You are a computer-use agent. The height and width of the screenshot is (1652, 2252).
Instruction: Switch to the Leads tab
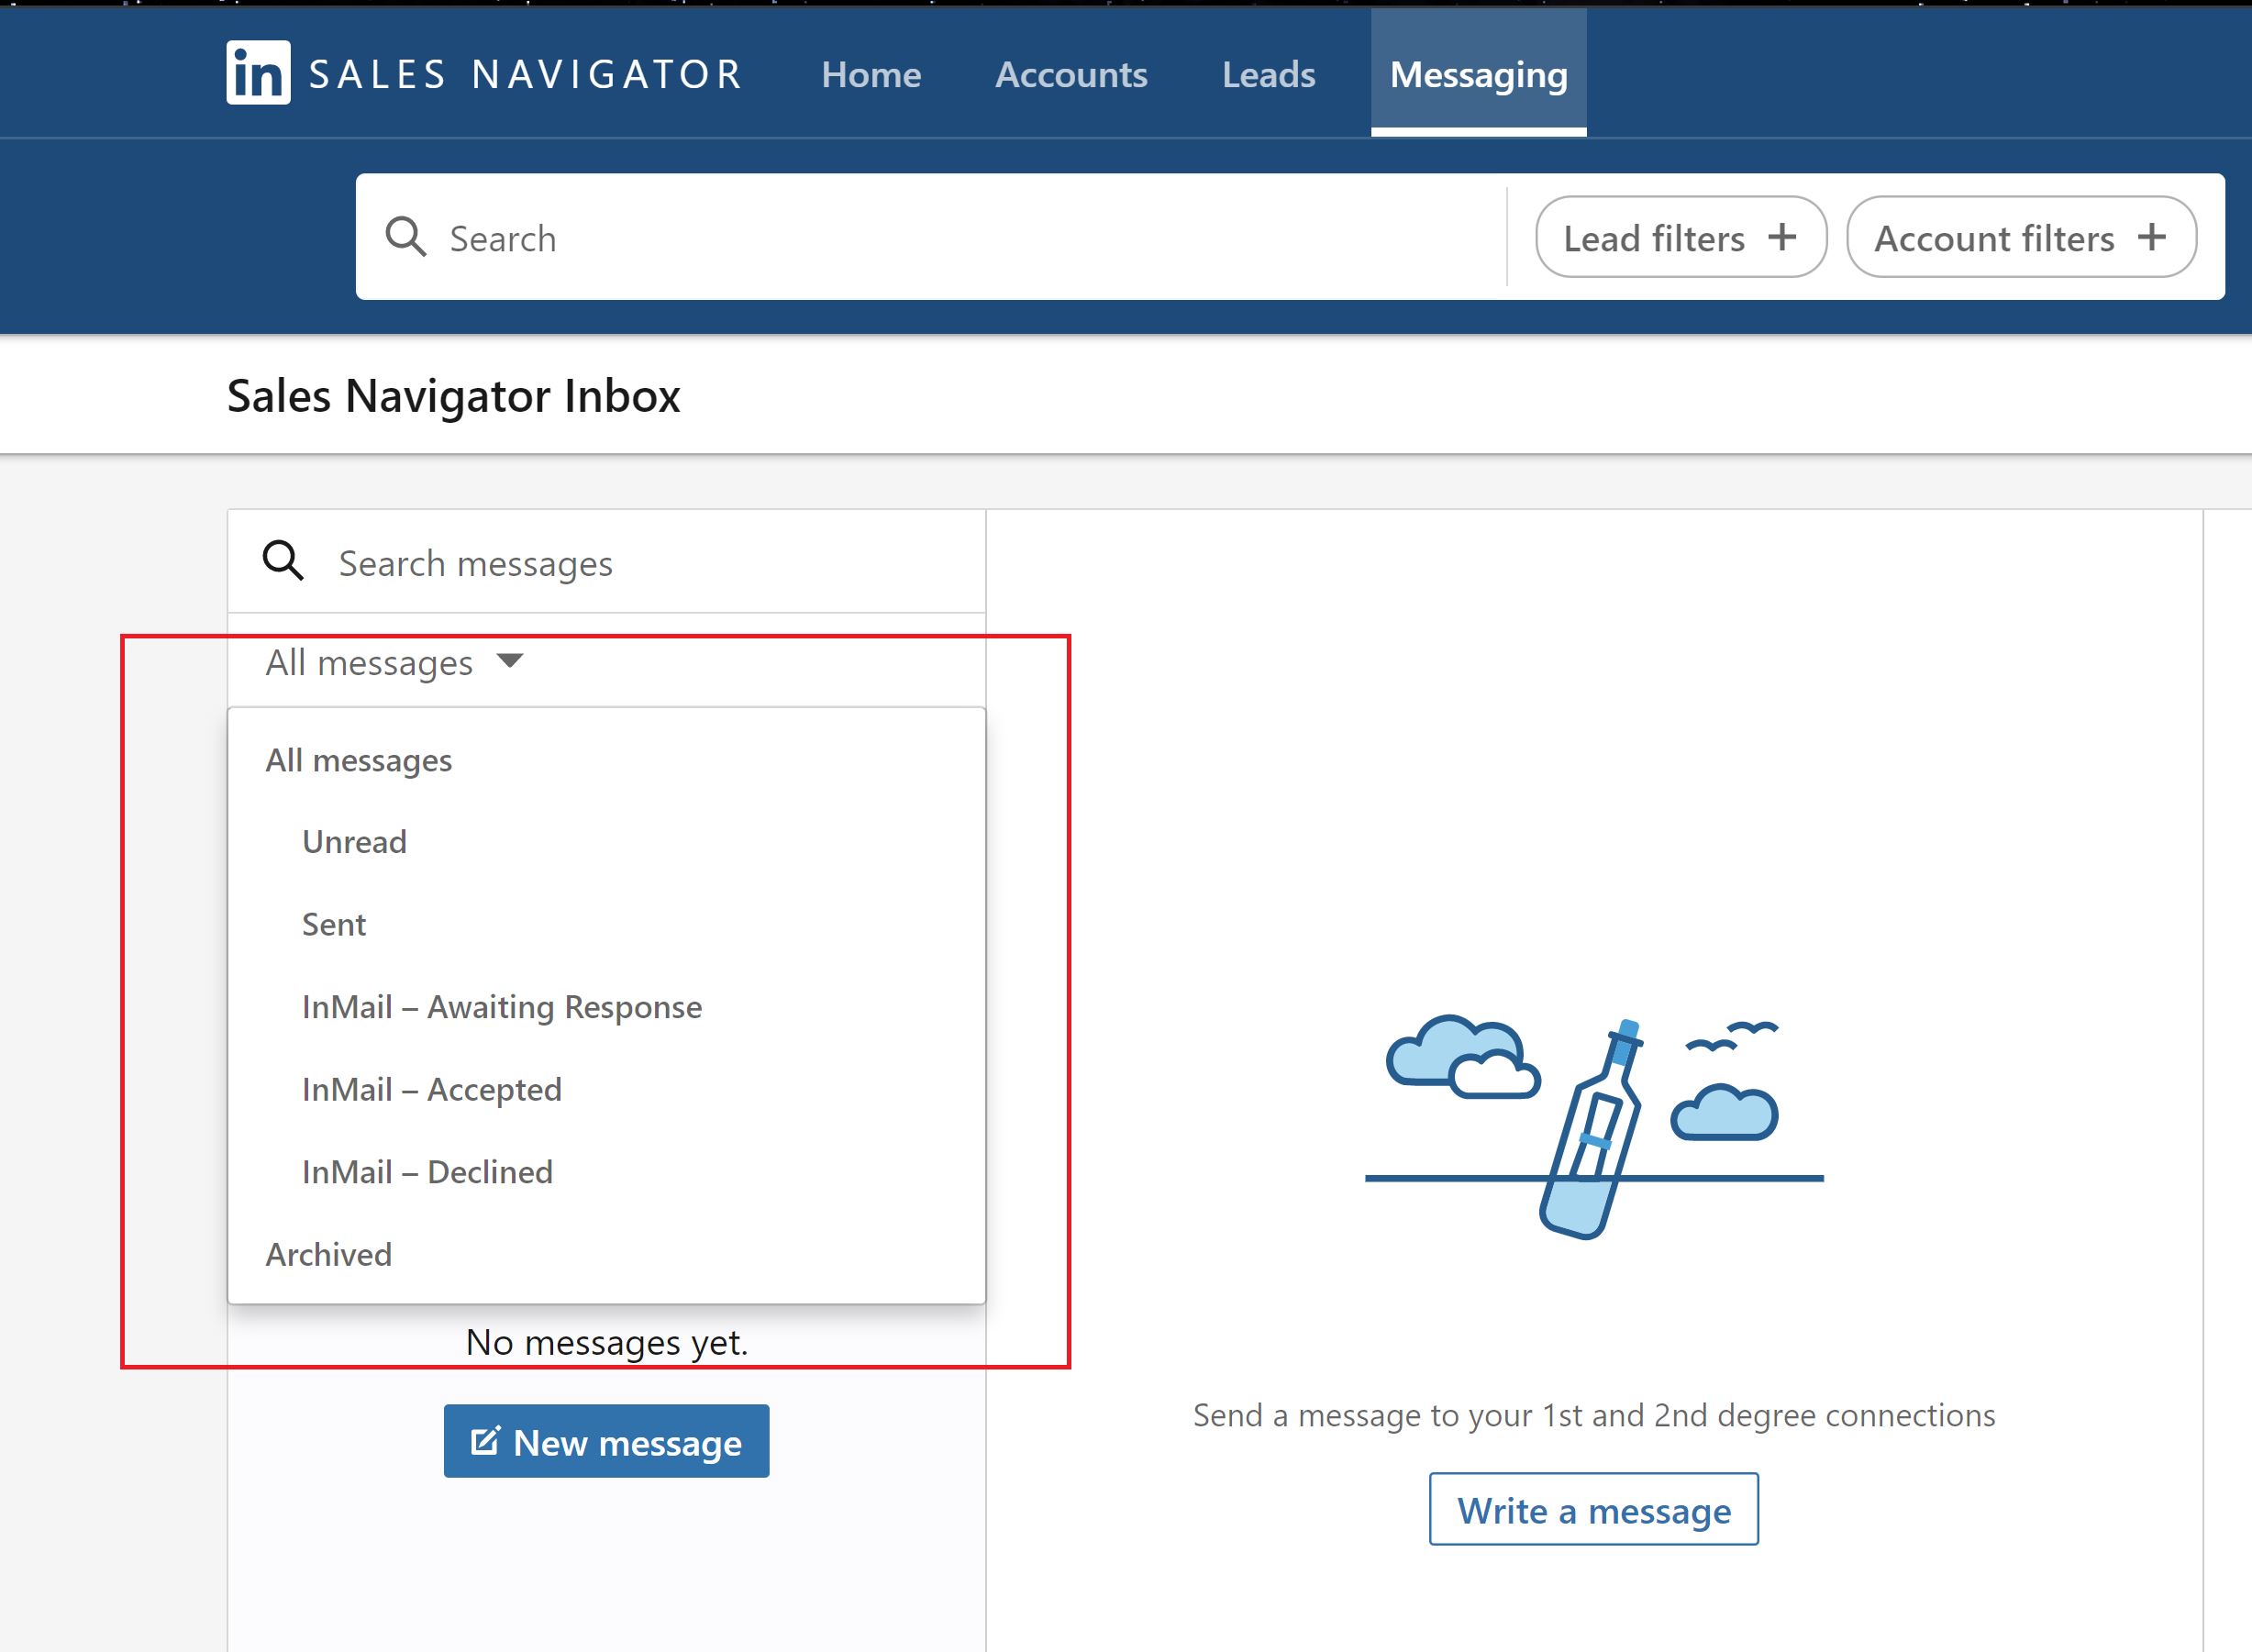coord(1268,75)
